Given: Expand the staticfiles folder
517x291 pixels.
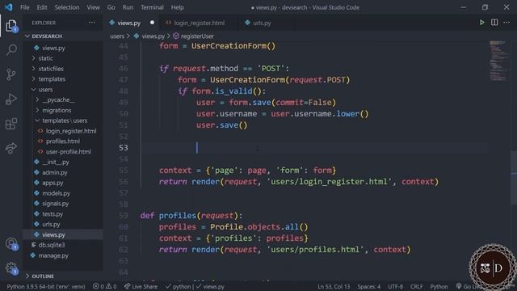Looking at the screenshot, I should (x=51, y=69).
